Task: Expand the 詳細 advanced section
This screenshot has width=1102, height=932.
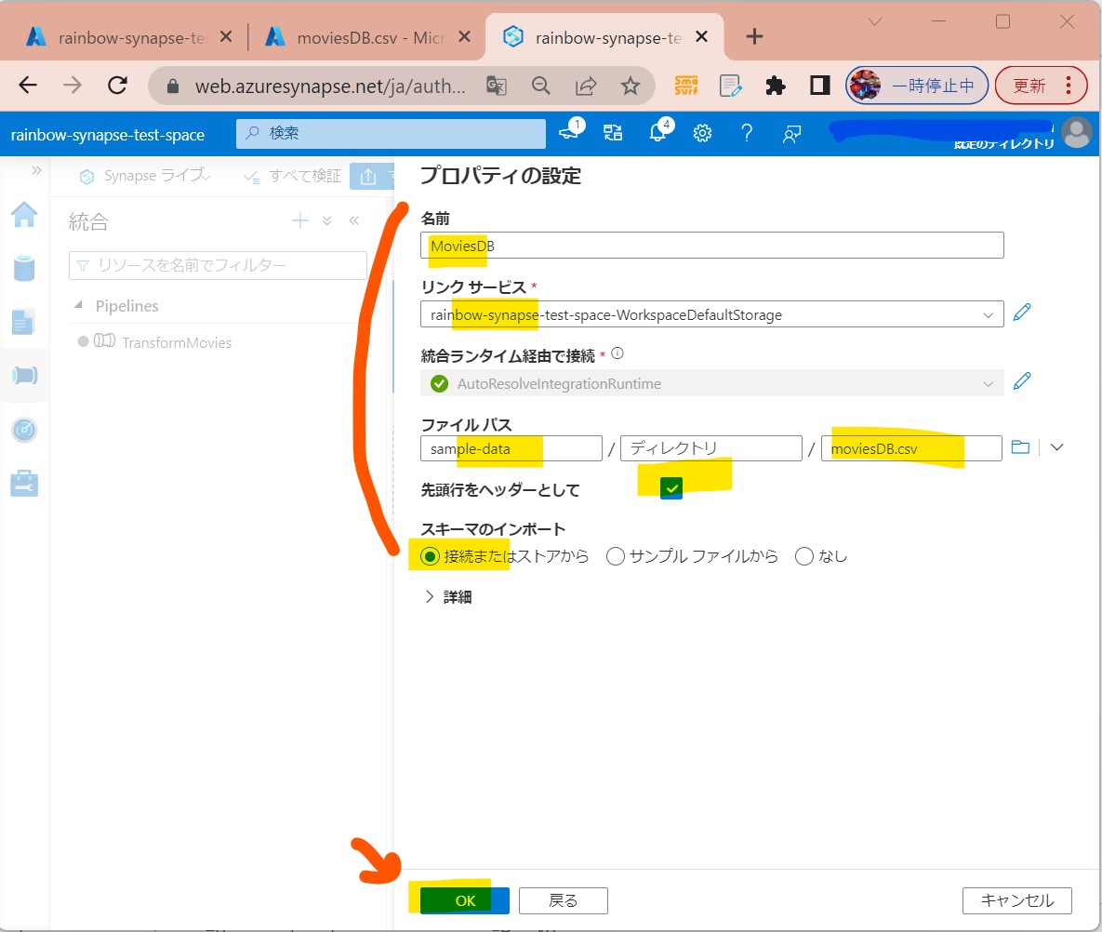Action: click(448, 597)
